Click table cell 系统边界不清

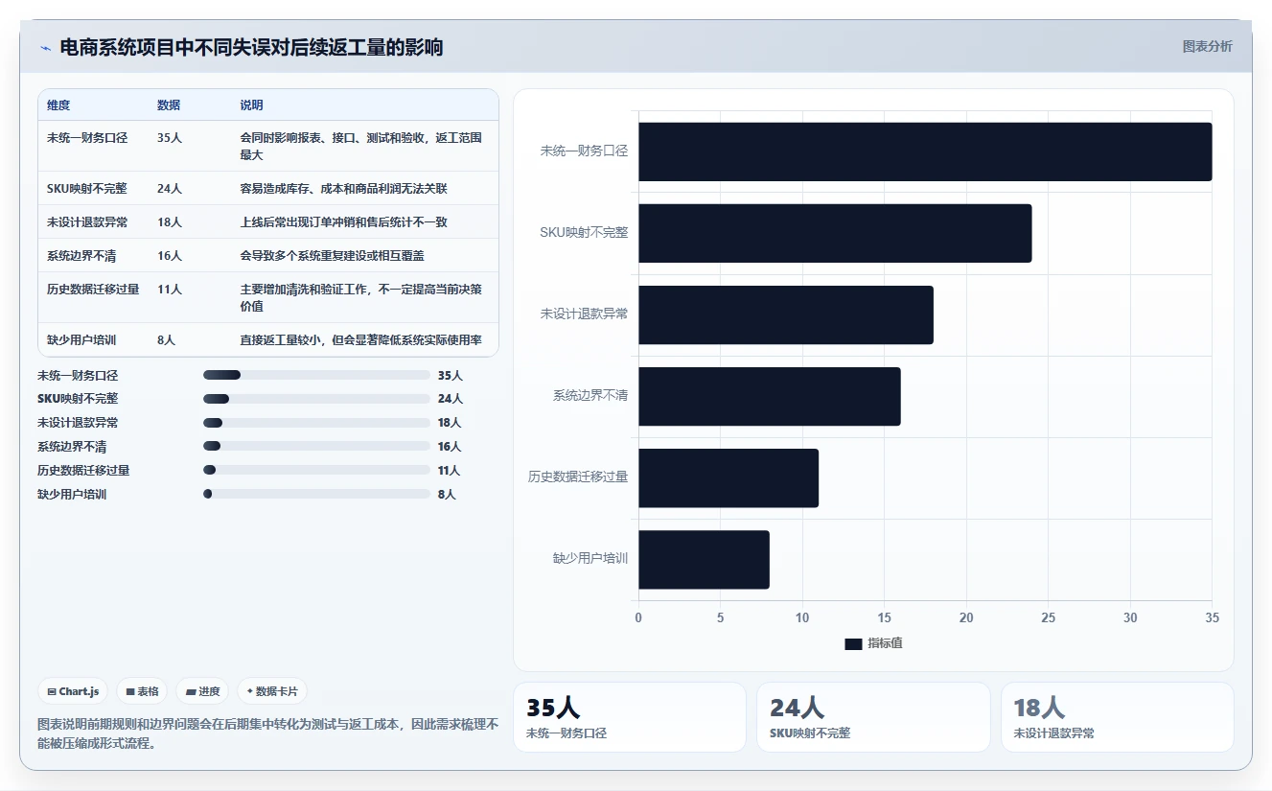[81, 256]
